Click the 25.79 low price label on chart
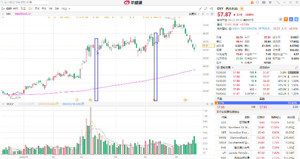Screen dimensions: 300x159 tap(18, 97)
